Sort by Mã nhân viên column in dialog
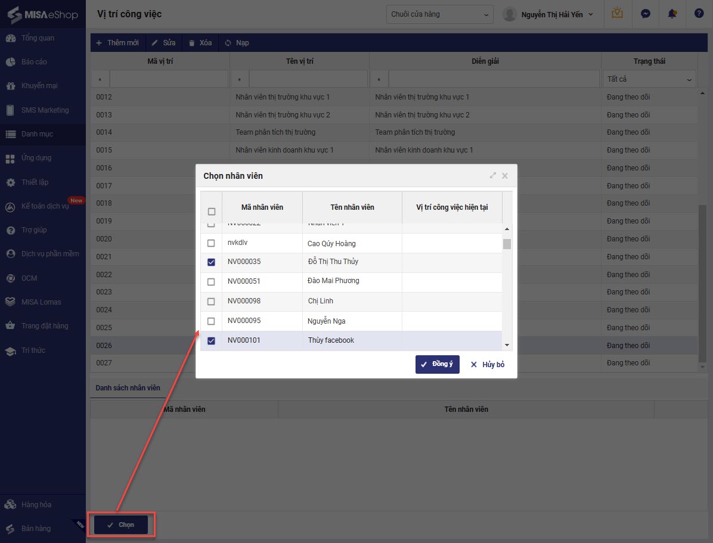Screen dimensions: 713x543 [262, 207]
